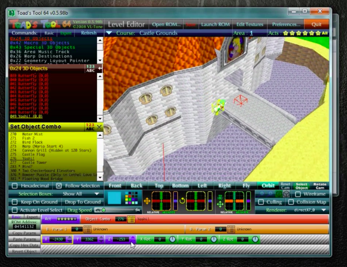Click Open ROM... button
The image size is (347, 267).
coord(166,24)
